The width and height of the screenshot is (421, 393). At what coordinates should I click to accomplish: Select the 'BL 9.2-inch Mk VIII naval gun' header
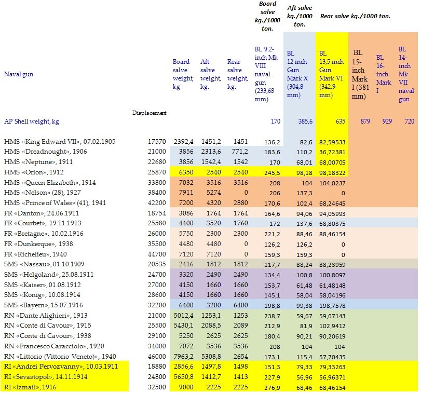(x=266, y=74)
